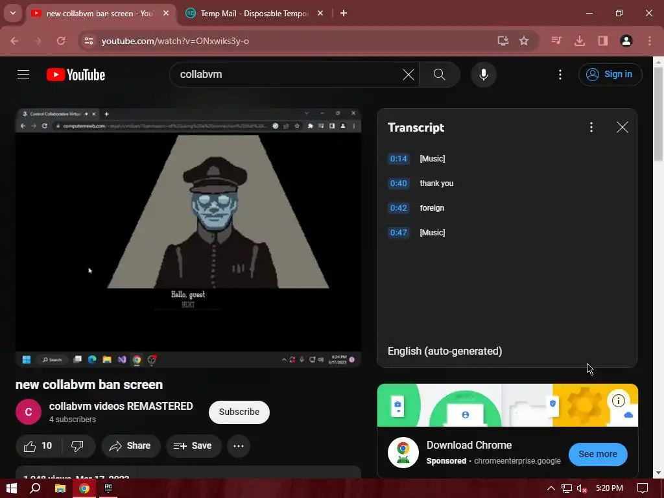Open media control button in toolbar
This screenshot has width=664, height=498.
pos(556,41)
